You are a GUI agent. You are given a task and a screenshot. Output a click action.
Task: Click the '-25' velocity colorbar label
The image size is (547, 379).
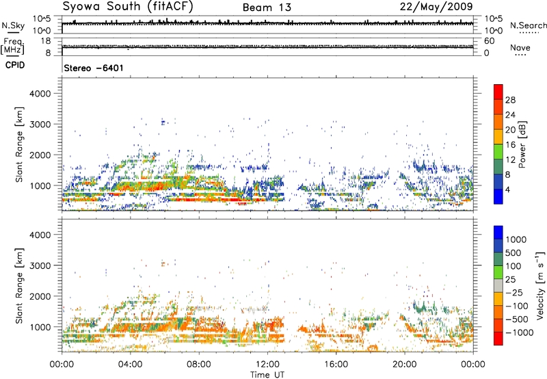coord(516,293)
